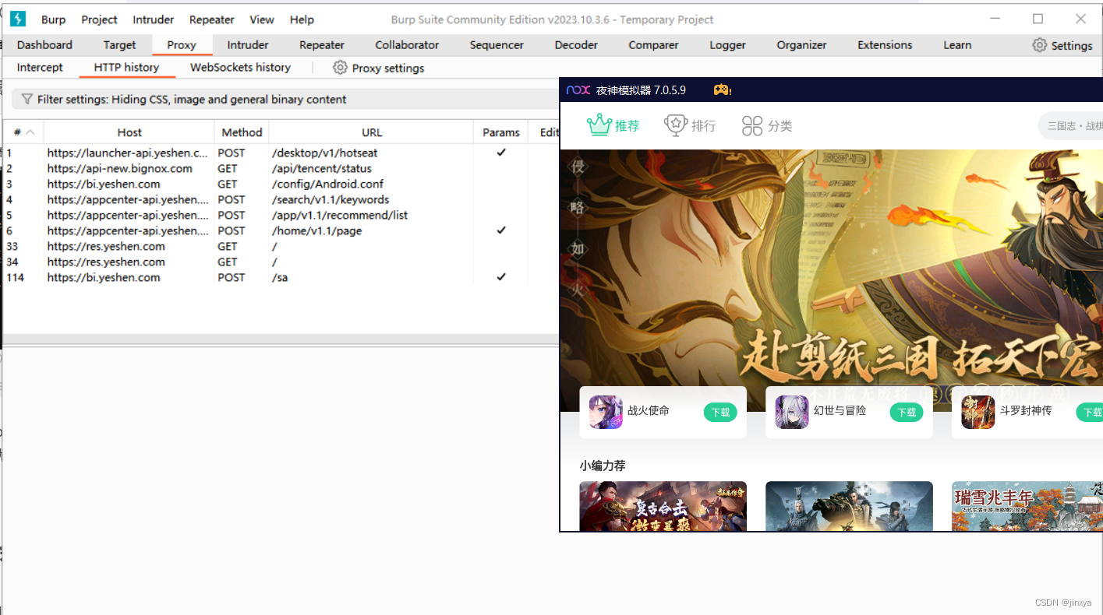Select the /sa POST request

(281, 277)
